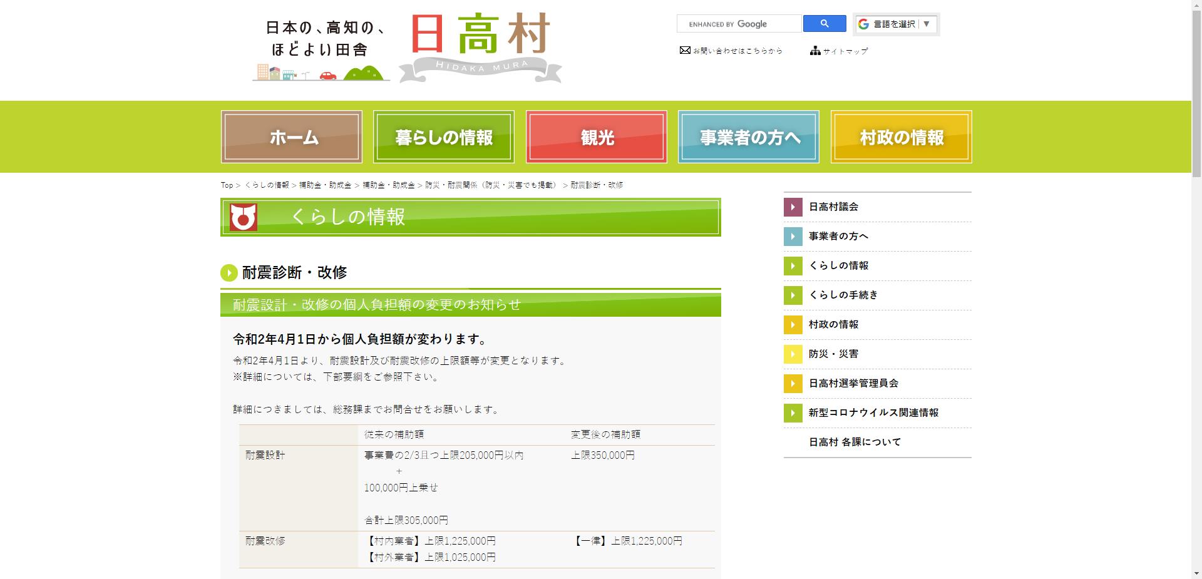Click the arrow icon next to 日高村選挙管理員会
Image resolution: width=1202 pixels, height=579 pixels.
[x=793, y=384]
